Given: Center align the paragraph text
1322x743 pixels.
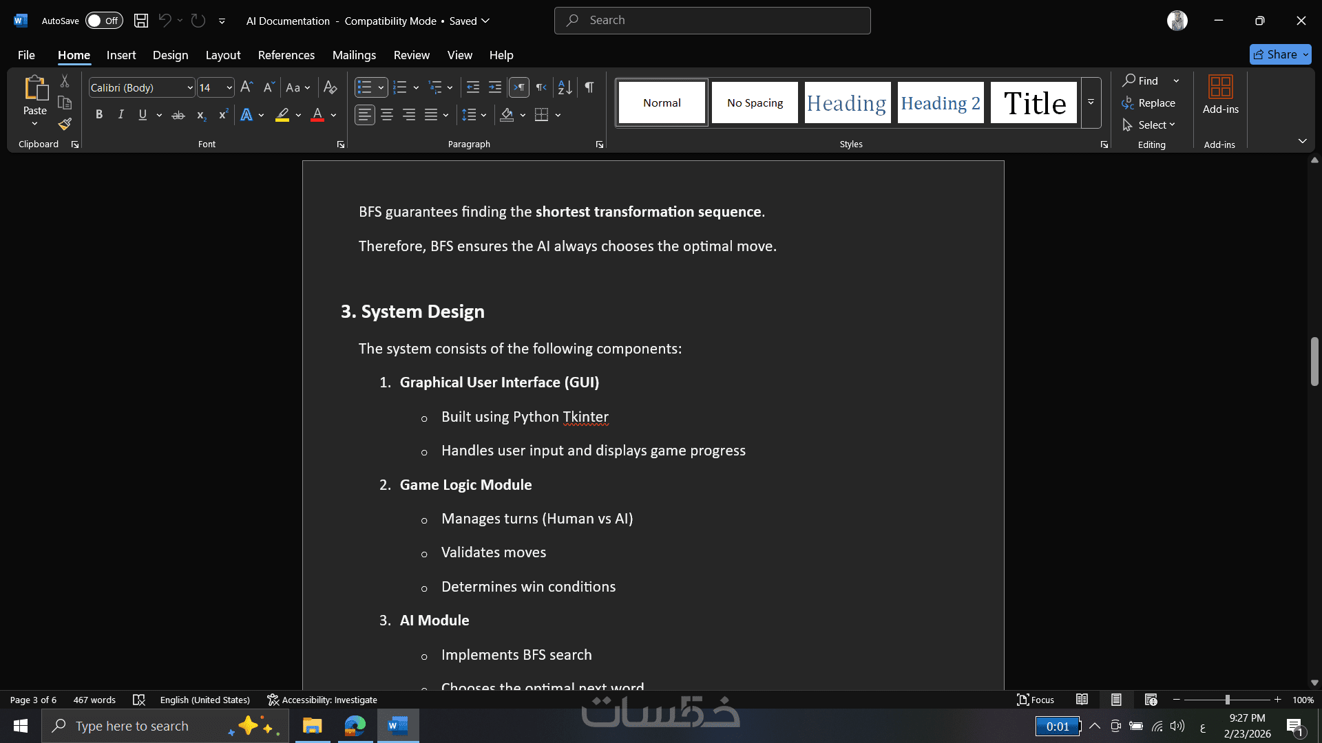Looking at the screenshot, I should 387,116.
